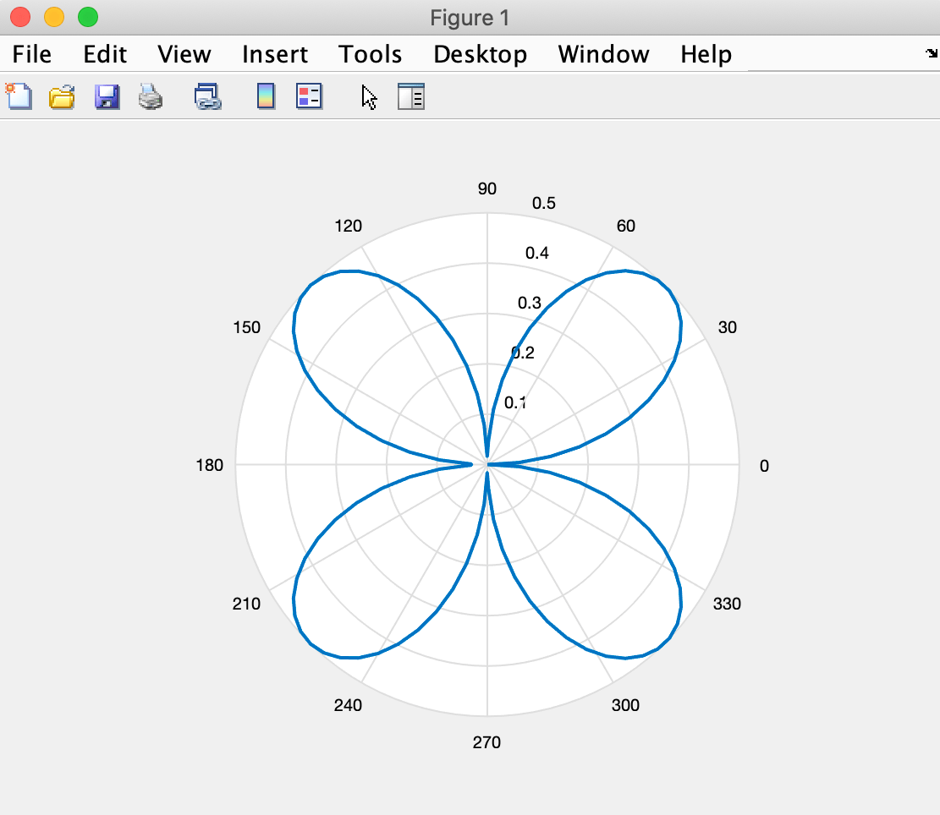Click the 0.1 radius tick label
940x815 pixels.
[x=515, y=402]
